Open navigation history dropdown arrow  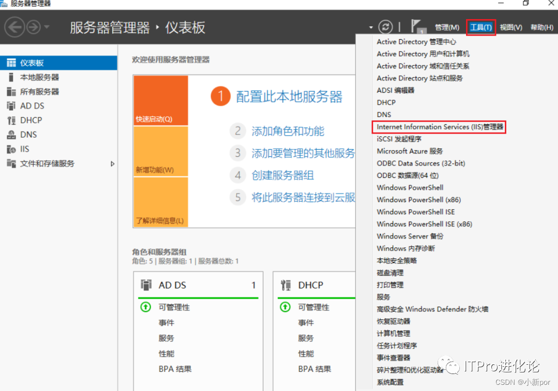click(47, 27)
